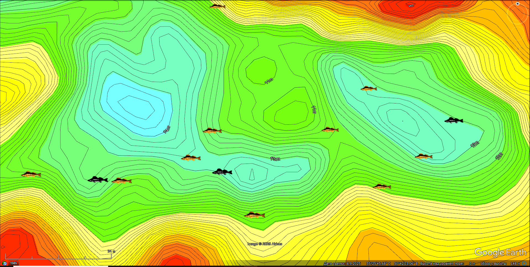Click the Image © 2025 Airbus attribution
This screenshot has width=530, height=267.
[x=265, y=244]
